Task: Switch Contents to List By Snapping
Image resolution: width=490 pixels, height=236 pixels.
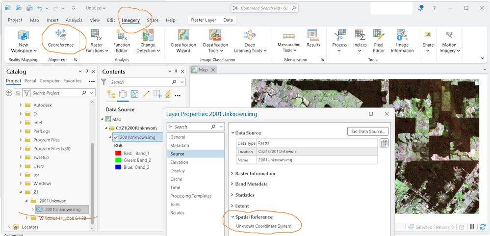Action: coord(157,94)
